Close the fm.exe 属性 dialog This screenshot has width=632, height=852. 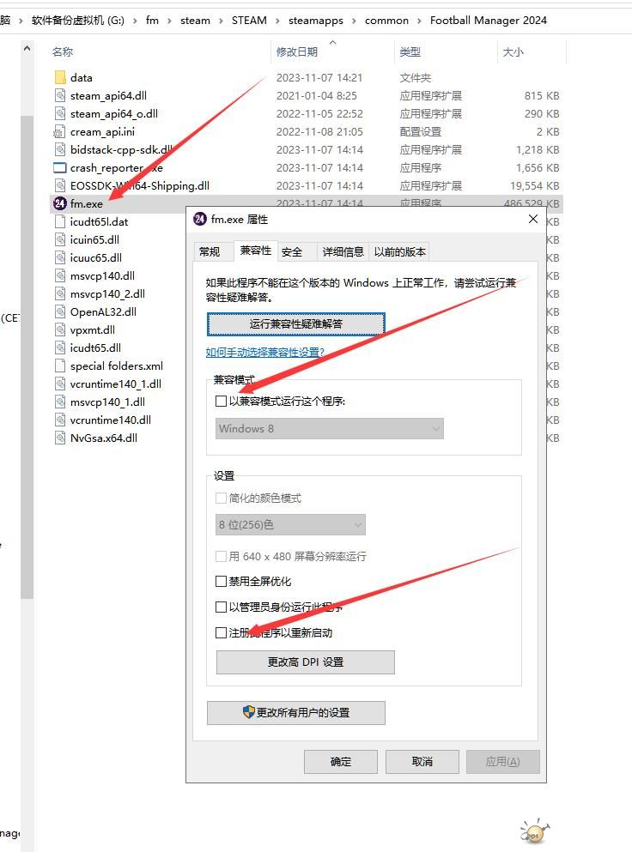pos(533,219)
